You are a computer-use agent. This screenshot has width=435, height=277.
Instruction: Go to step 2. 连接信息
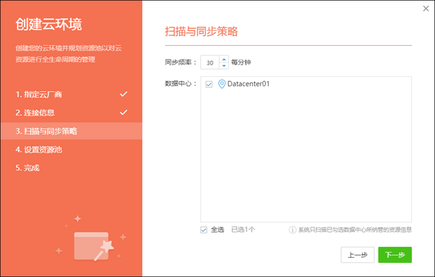(35, 113)
